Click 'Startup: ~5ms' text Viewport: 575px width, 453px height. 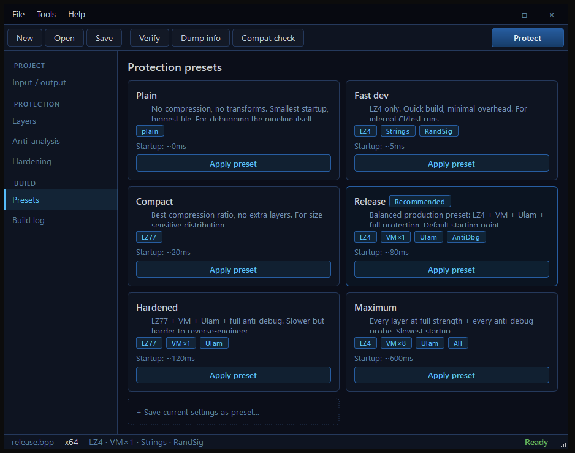click(379, 147)
